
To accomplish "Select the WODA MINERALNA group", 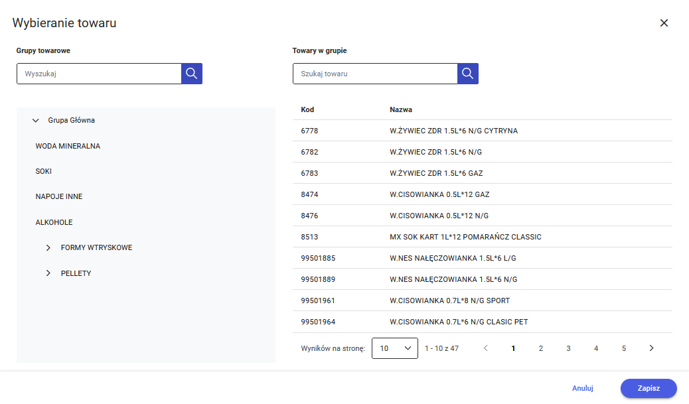I will coord(68,146).
